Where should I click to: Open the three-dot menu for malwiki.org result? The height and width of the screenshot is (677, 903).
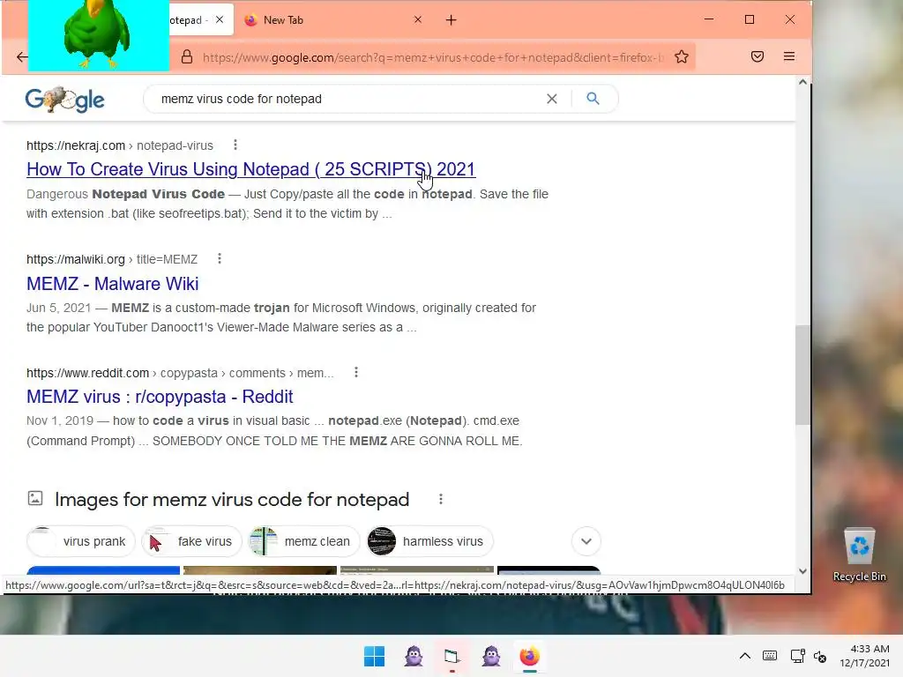click(220, 258)
